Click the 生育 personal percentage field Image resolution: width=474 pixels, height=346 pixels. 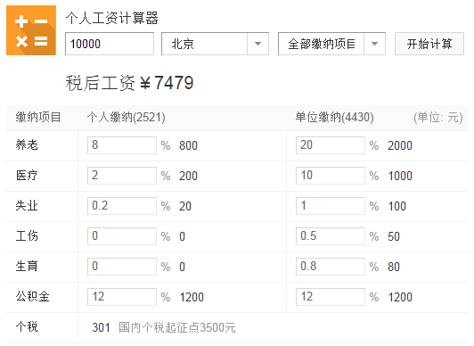click(x=122, y=267)
